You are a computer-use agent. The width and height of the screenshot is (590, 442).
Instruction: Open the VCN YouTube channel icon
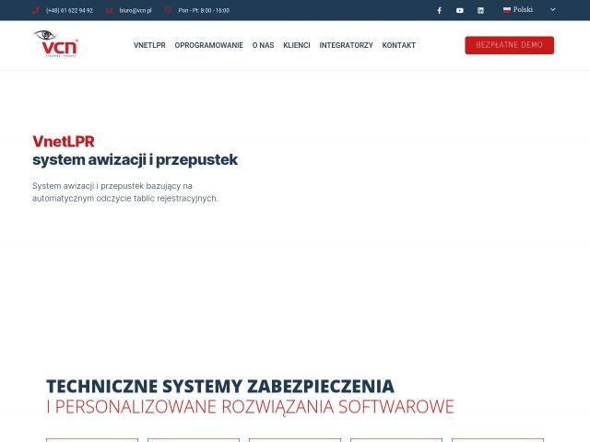pos(460,10)
